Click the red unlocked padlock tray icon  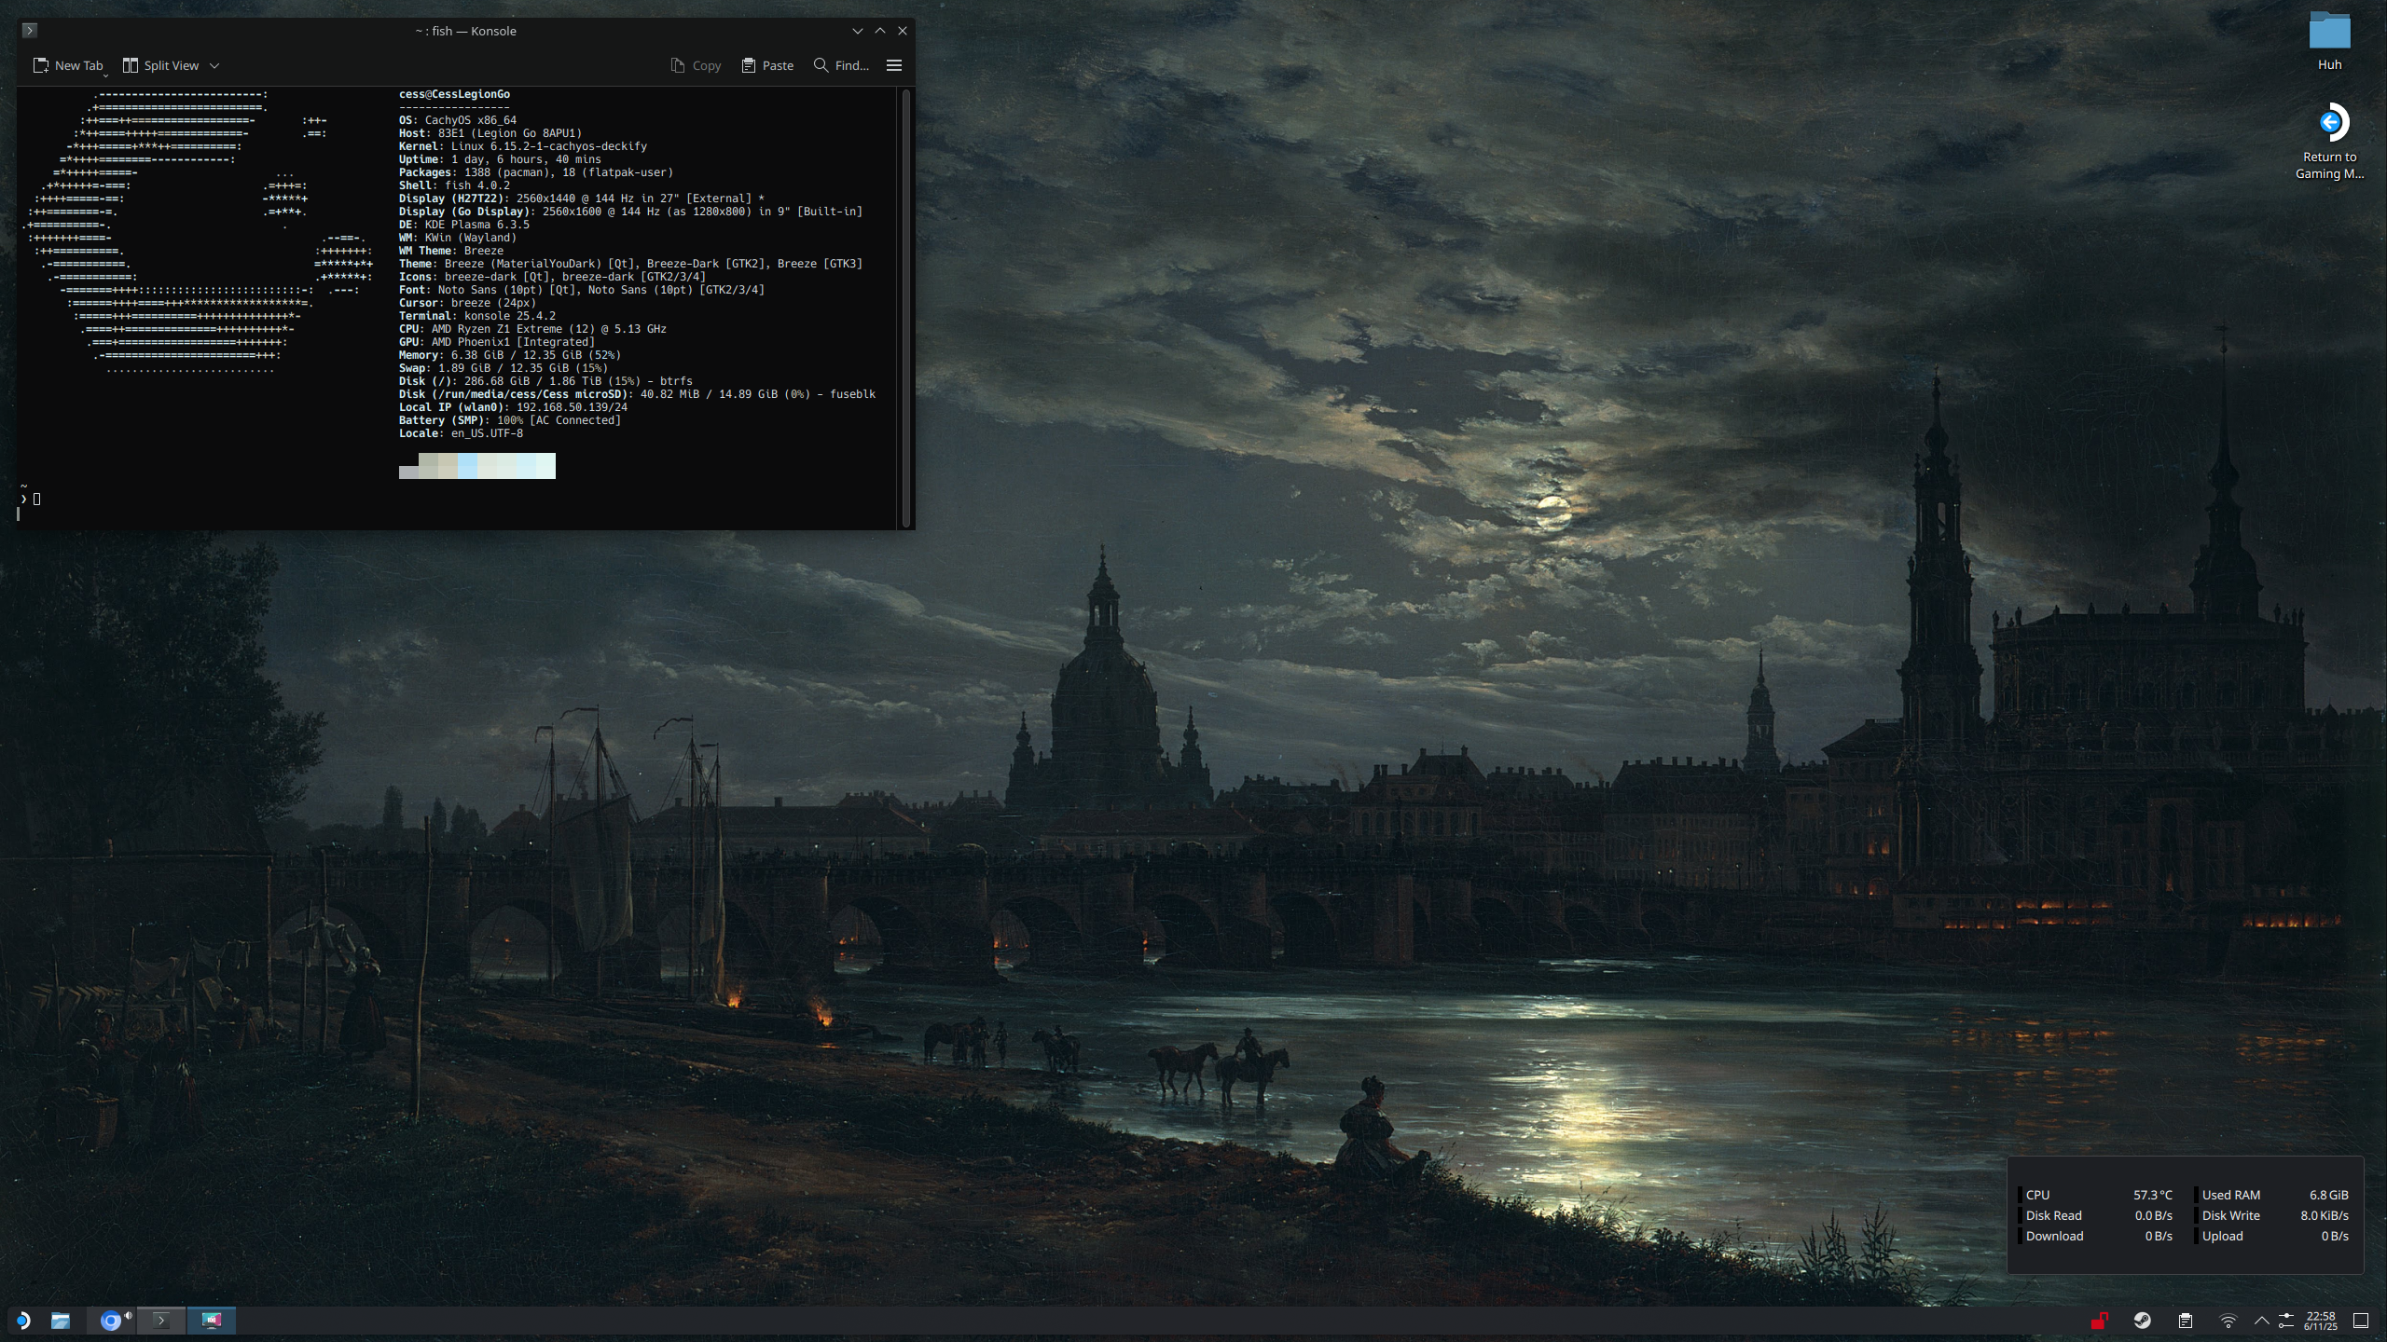coord(2099,1321)
